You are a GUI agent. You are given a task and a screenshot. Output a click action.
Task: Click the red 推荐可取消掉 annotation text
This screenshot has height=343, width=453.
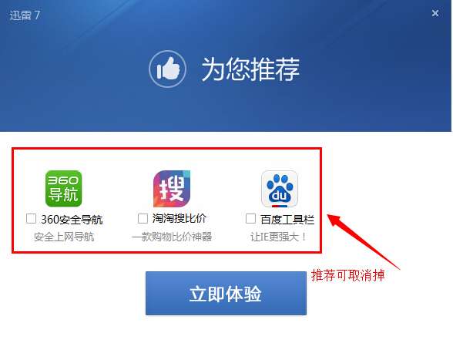[348, 275]
